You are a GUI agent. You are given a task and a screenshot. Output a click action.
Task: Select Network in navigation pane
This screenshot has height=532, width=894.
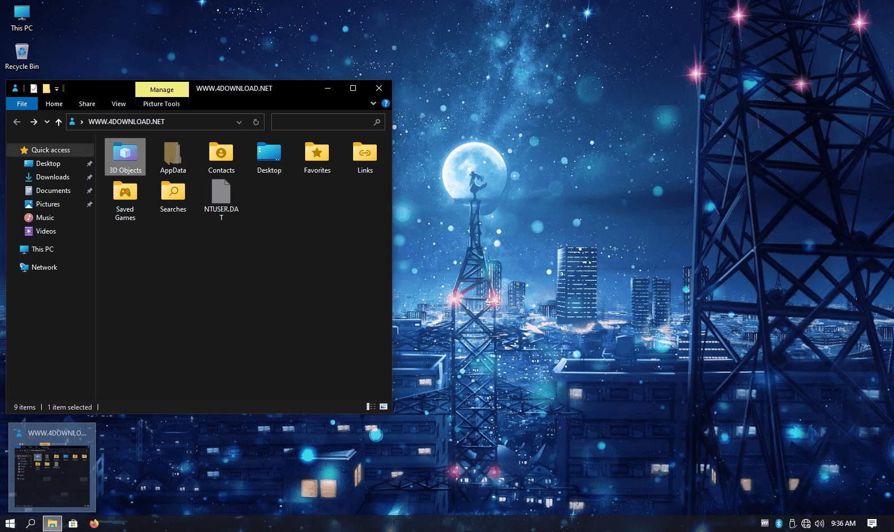(x=44, y=267)
